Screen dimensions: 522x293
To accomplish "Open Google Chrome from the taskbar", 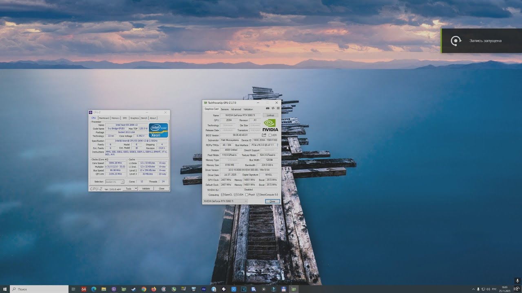I will click(144, 289).
